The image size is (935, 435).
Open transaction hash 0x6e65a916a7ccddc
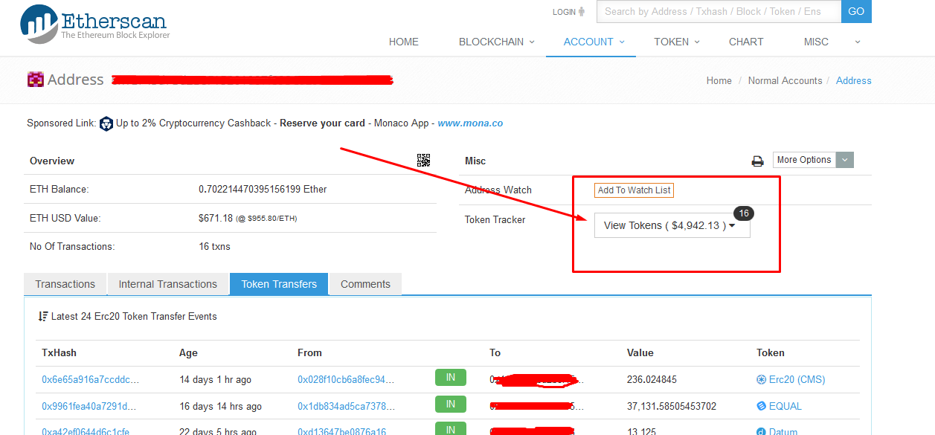90,380
